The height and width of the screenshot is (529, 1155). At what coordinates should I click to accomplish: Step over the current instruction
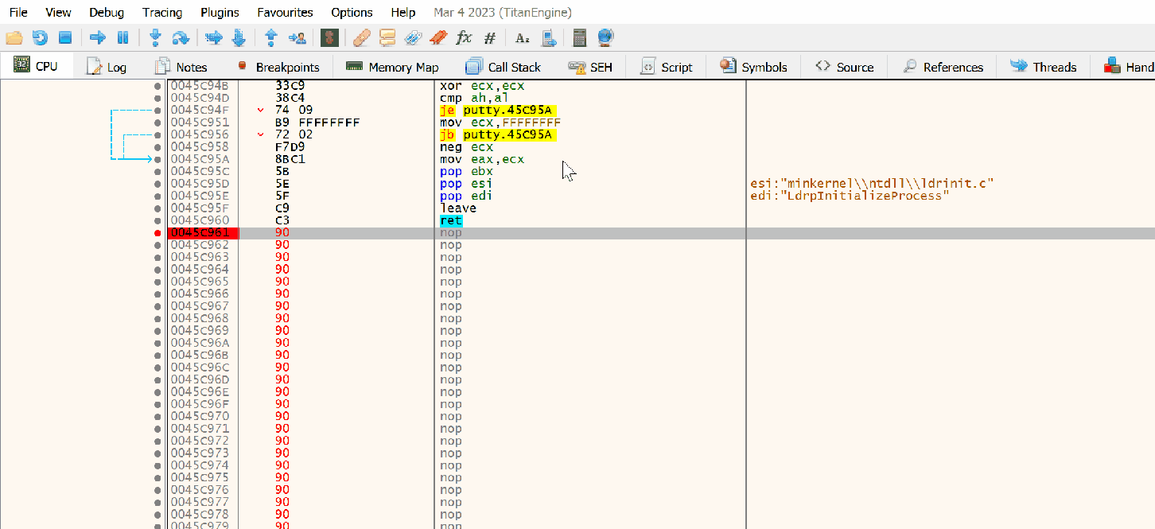(181, 37)
